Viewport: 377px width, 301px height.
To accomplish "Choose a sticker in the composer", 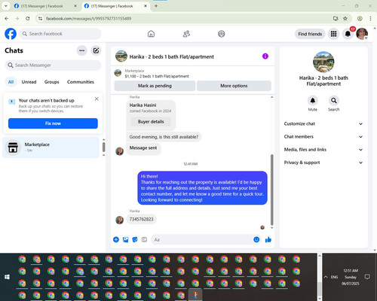I will [x=135, y=239].
